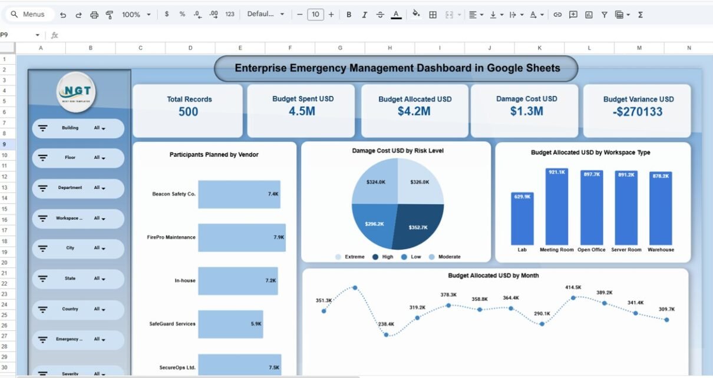Click the Undo arrow icon
Viewport: 713px width, 378px height.
click(x=63, y=15)
